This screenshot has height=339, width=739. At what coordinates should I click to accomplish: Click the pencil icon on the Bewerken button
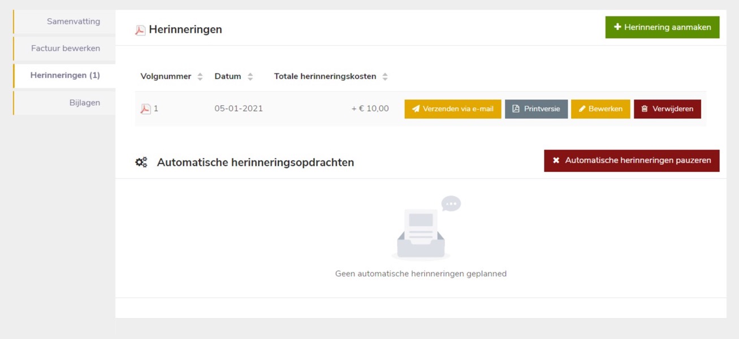582,109
